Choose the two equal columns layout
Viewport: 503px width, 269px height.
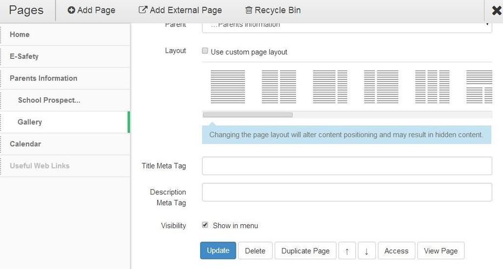click(279, 87)
